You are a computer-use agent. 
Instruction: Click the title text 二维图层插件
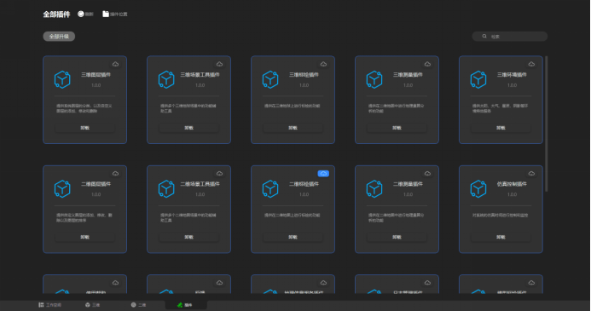[96, 184]
